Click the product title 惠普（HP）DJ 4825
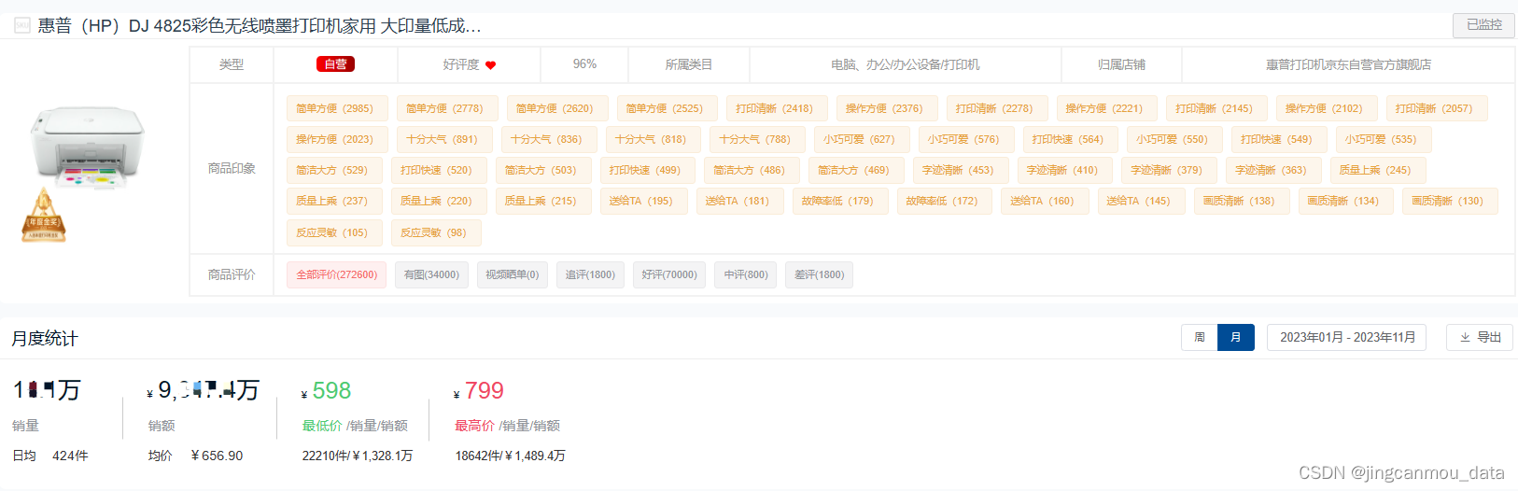Screen dimensions: 1518x491 [260, 26]
